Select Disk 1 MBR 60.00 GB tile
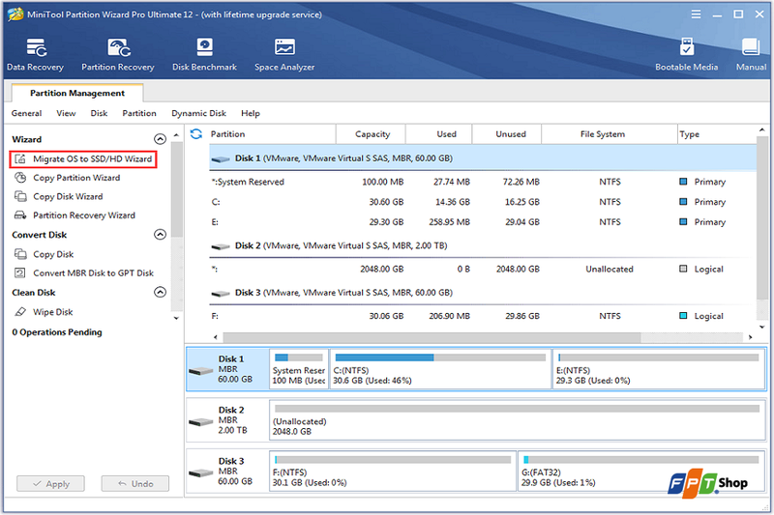Image resolution: width=774 pixels, height=515 pixels. coord(228,369)
